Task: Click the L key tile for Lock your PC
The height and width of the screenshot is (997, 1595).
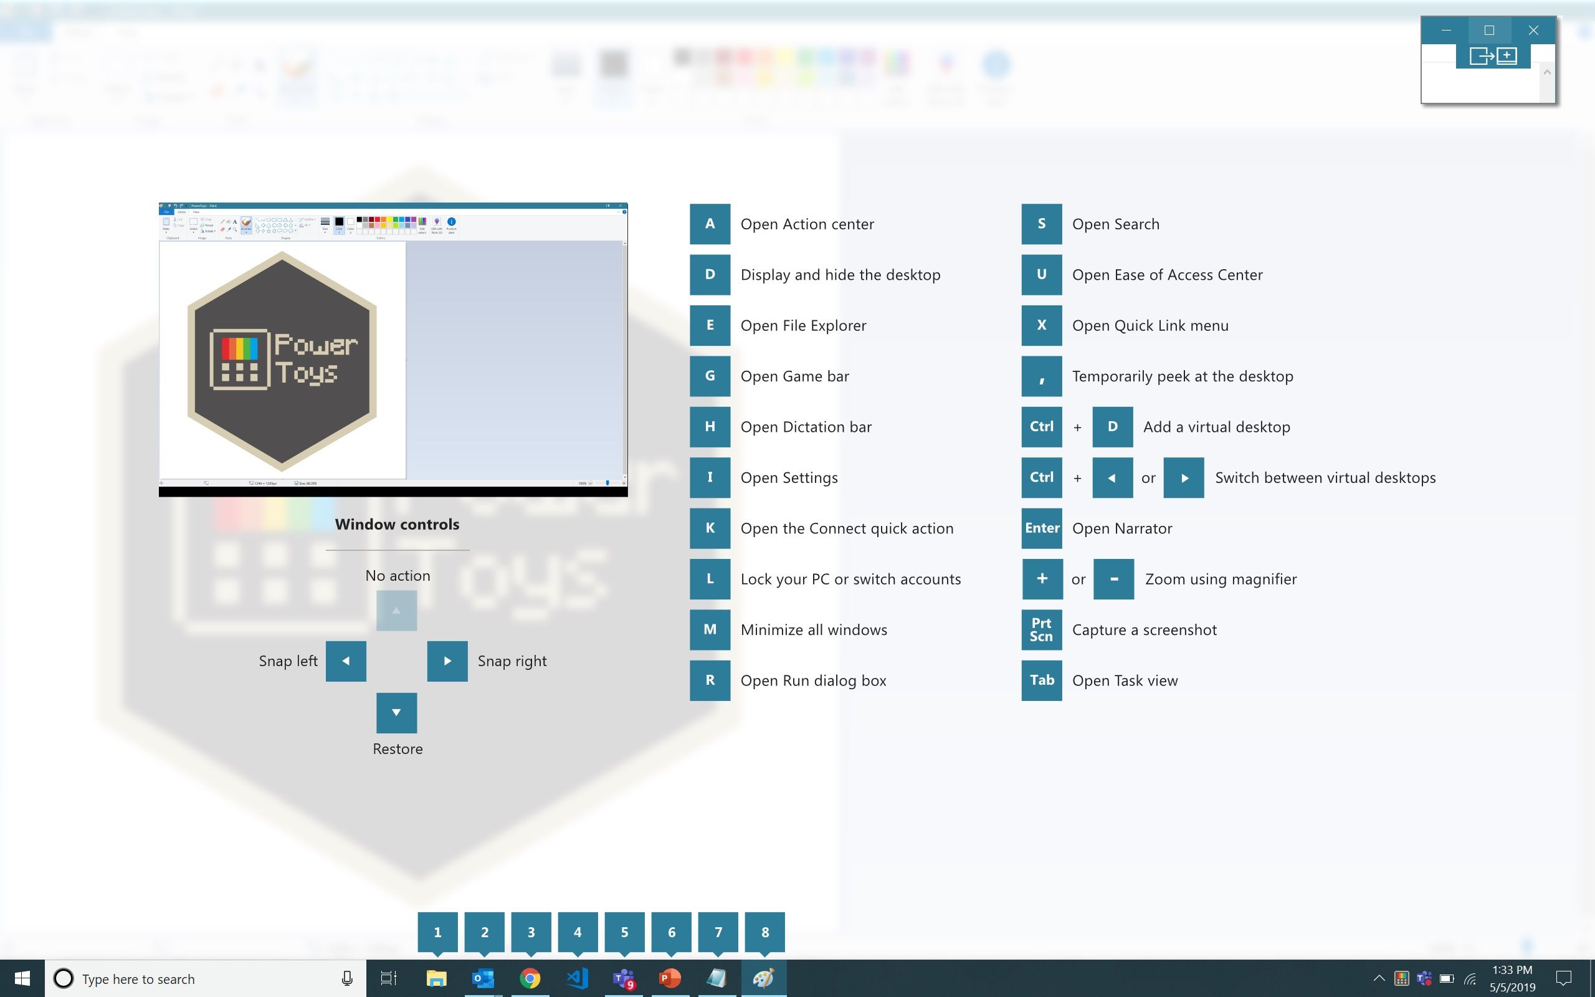Action: point(710,579)
